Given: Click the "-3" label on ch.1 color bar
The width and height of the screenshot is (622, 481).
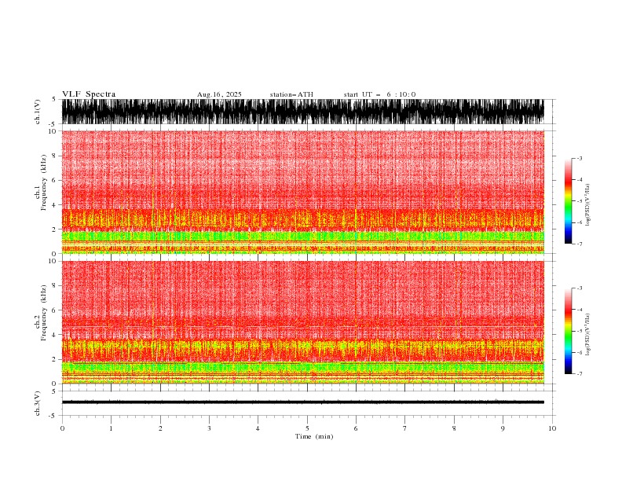Looking at the screenshot, I should point(579,159).
